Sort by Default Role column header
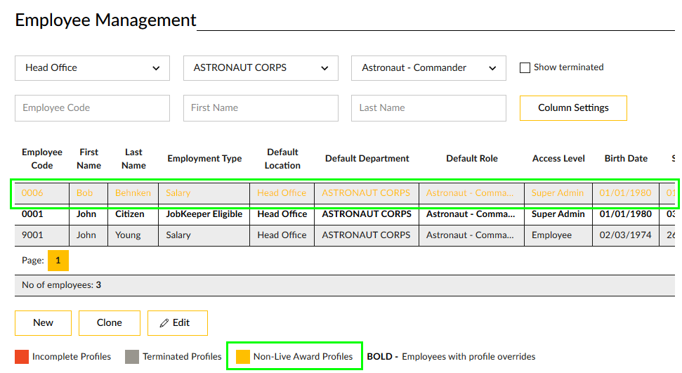Viewport: 682px width, 373px height. tap(471, 159)
